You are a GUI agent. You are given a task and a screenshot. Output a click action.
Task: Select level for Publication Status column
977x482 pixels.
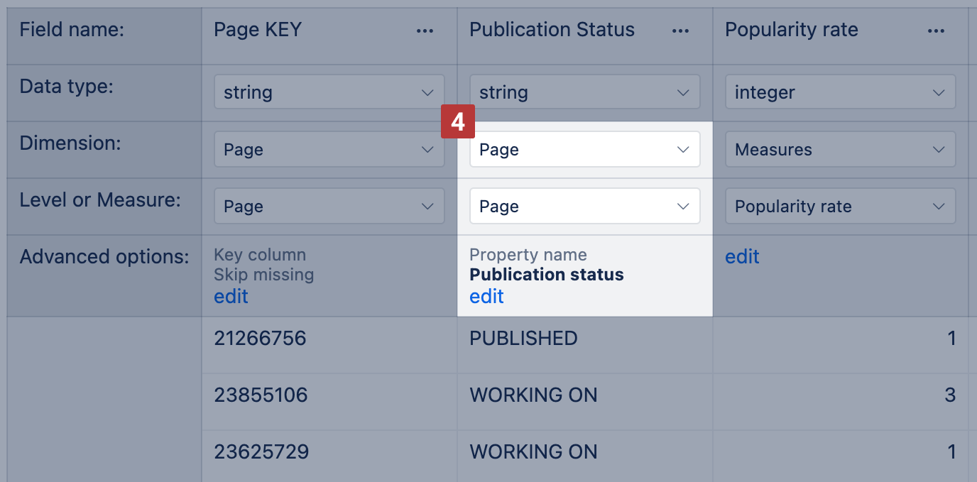[x=585, y=207]
